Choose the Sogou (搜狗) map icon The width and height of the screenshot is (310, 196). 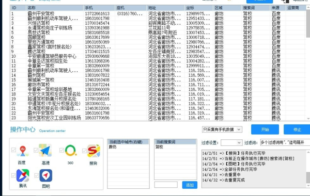click(94, 151)
